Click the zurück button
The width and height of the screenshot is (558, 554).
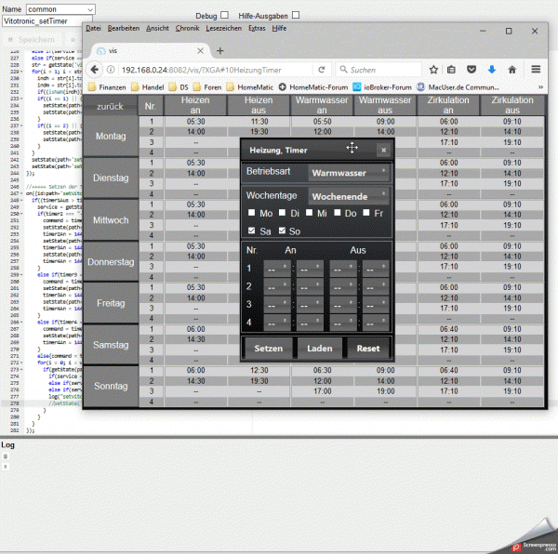[x=111, y=106]
